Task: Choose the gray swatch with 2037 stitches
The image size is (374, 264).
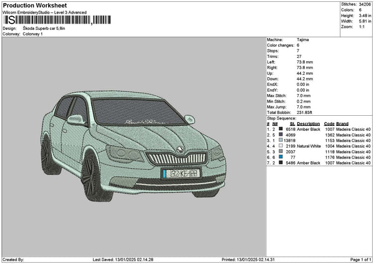Action: tap(280, 151)
